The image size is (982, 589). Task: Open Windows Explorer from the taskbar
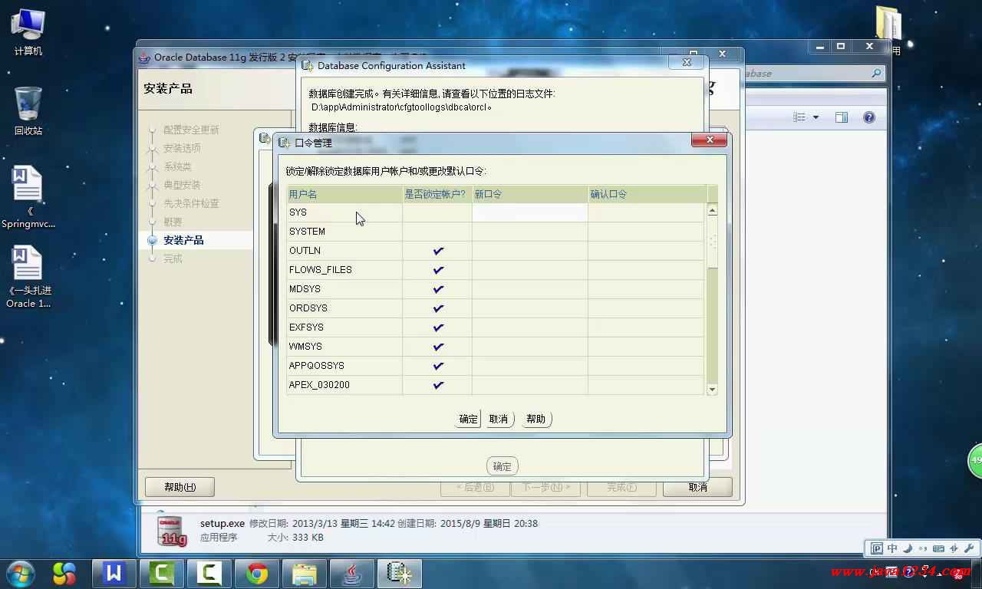(x=305, y=574)
